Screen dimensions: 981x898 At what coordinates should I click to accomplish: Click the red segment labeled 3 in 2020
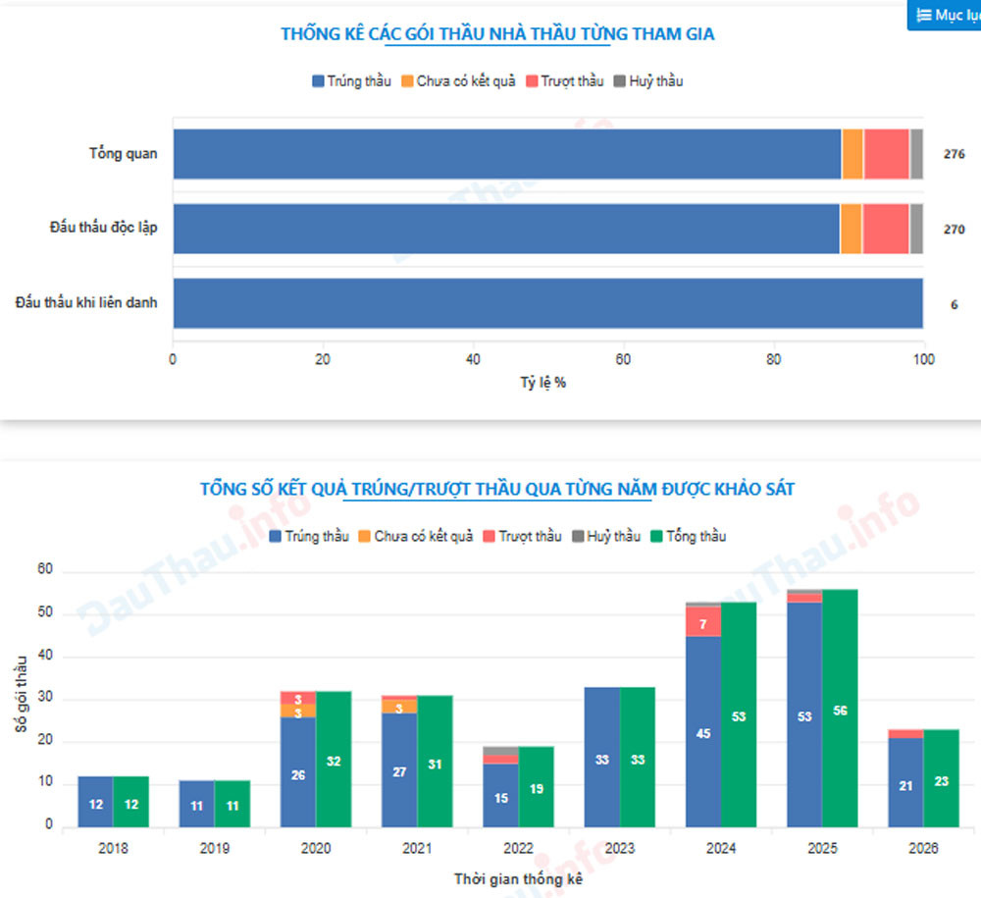click(298, 698)
